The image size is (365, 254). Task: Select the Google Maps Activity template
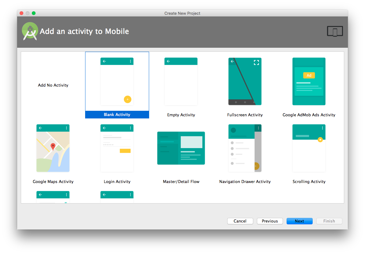click(x=53, y=148)
